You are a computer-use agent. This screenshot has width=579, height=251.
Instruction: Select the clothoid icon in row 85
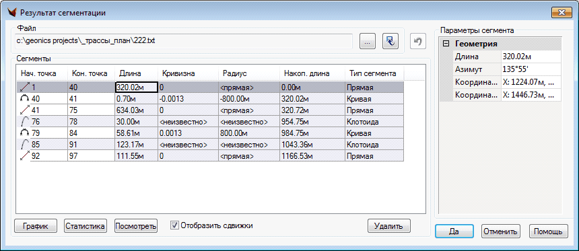pos(24,144)
